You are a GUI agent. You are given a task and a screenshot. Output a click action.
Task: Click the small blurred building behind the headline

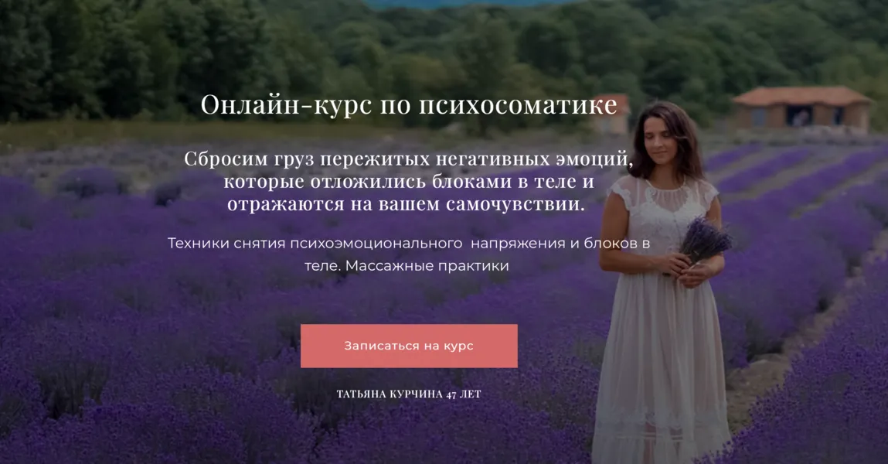coord(614,114)
